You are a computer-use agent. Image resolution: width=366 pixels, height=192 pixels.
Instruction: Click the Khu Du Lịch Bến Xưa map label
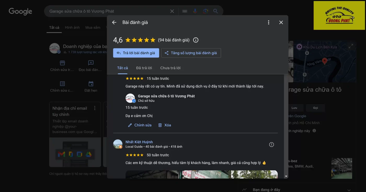[x=320, y=47]
